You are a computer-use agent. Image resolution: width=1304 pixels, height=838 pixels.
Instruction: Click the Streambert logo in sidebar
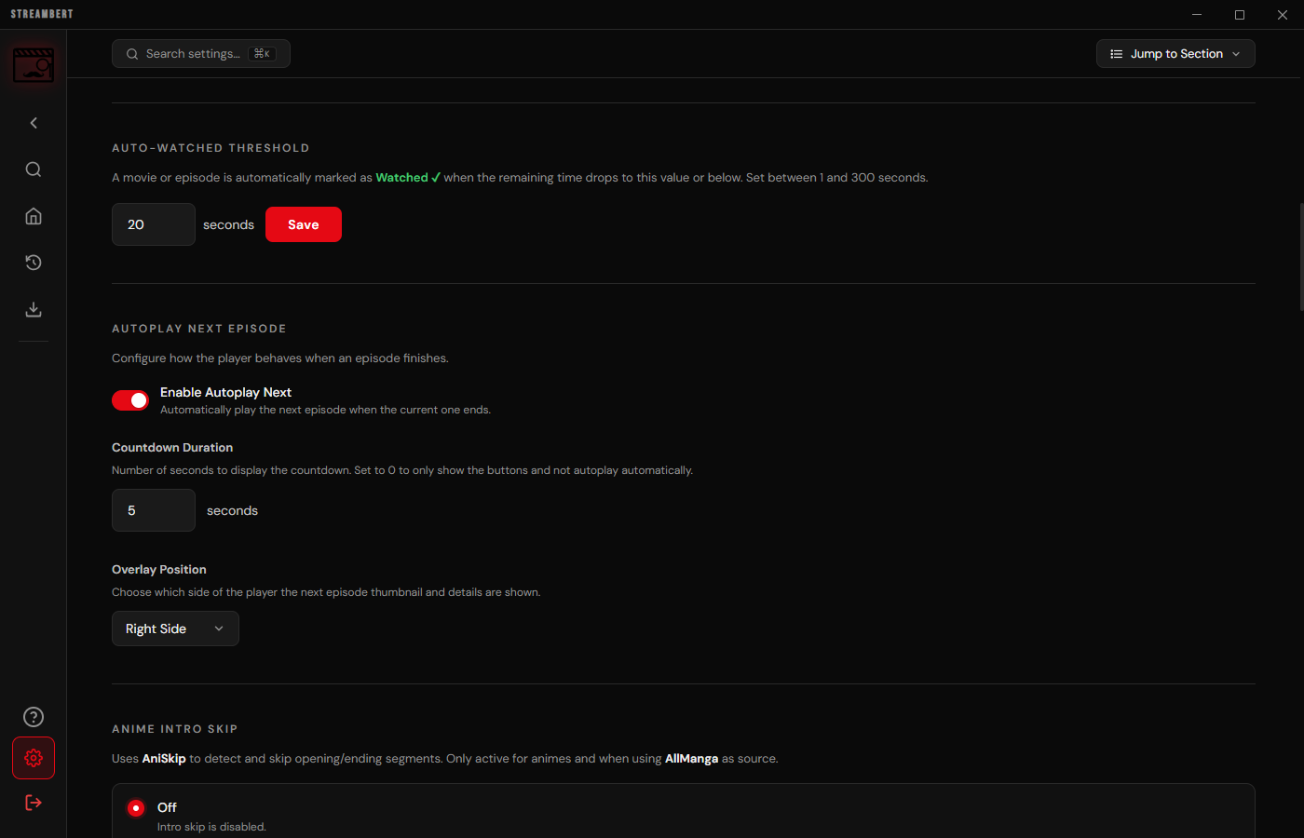click(x=34, y=65)
